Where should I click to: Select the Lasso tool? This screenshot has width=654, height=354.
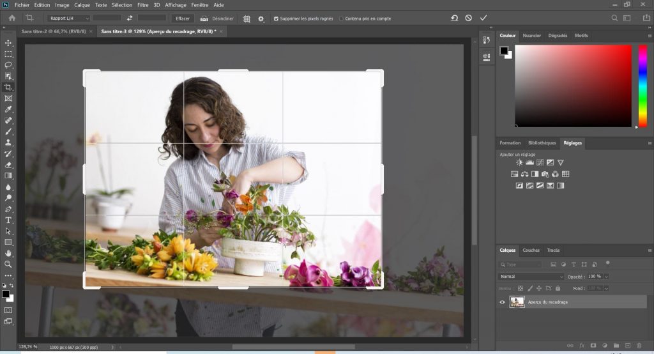8,65
